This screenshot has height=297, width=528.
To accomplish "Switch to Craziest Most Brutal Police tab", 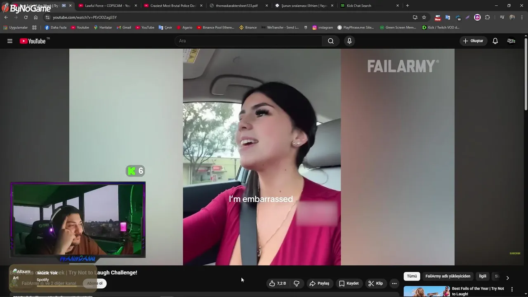I will (173, 6).
